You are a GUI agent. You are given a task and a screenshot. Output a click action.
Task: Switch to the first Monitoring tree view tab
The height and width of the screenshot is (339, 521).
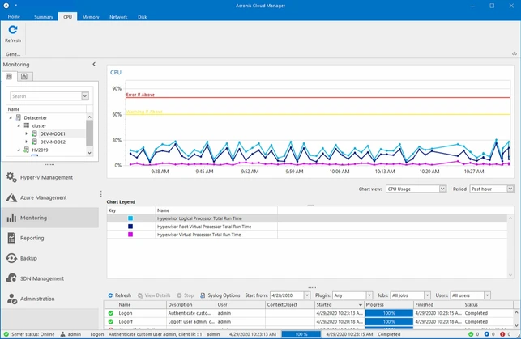[9, 77]
